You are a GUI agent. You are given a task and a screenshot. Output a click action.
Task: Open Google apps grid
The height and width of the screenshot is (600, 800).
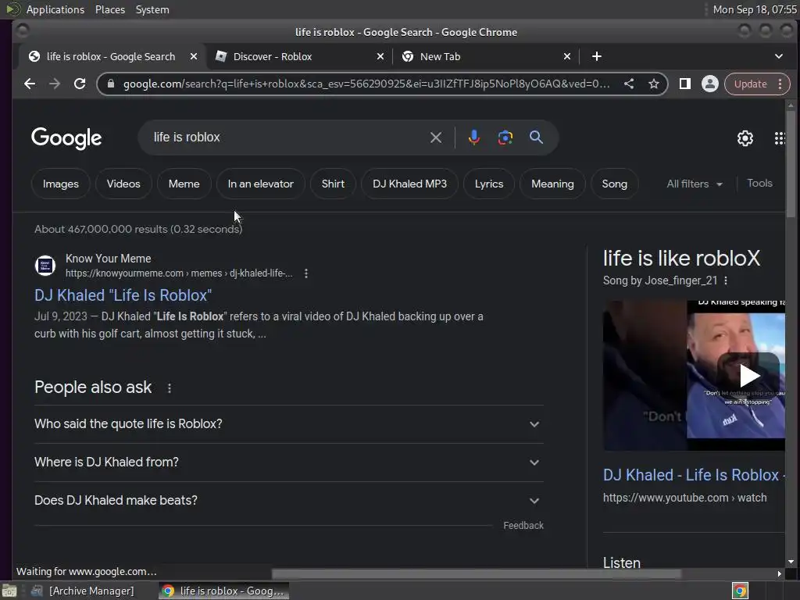click(x=780, y=137)
